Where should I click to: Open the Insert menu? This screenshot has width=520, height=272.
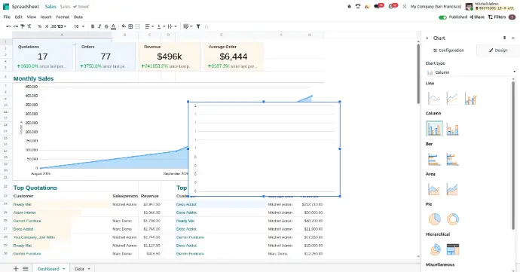point(46,17)
